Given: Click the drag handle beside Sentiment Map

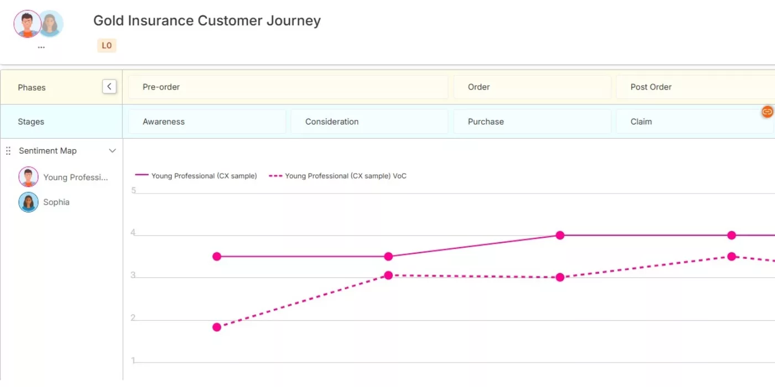Looking at the screenshot, I should tap(8, 151).
